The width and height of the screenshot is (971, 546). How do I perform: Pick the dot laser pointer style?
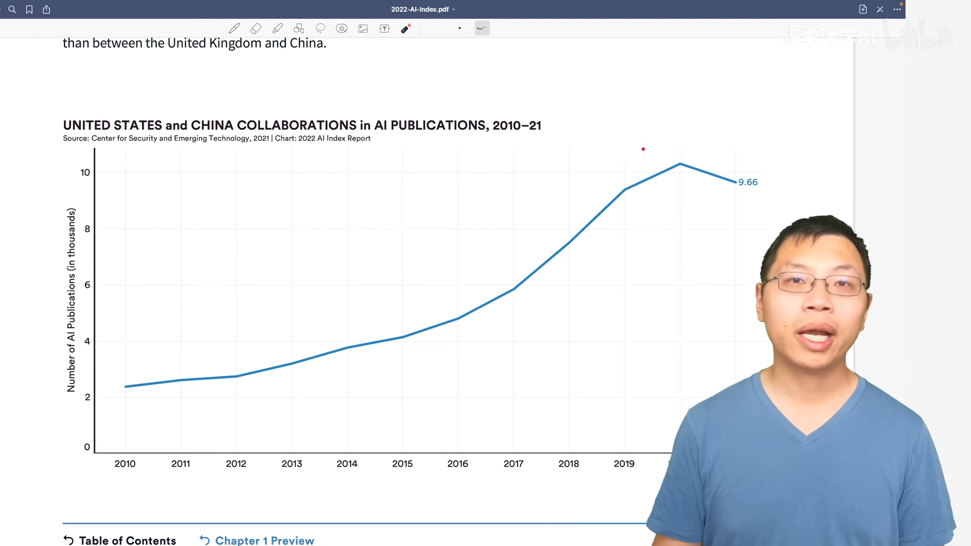[x=460, y=28]
